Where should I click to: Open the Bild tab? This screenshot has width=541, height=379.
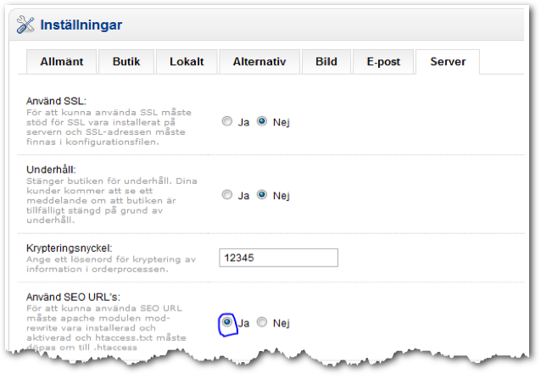326,62
